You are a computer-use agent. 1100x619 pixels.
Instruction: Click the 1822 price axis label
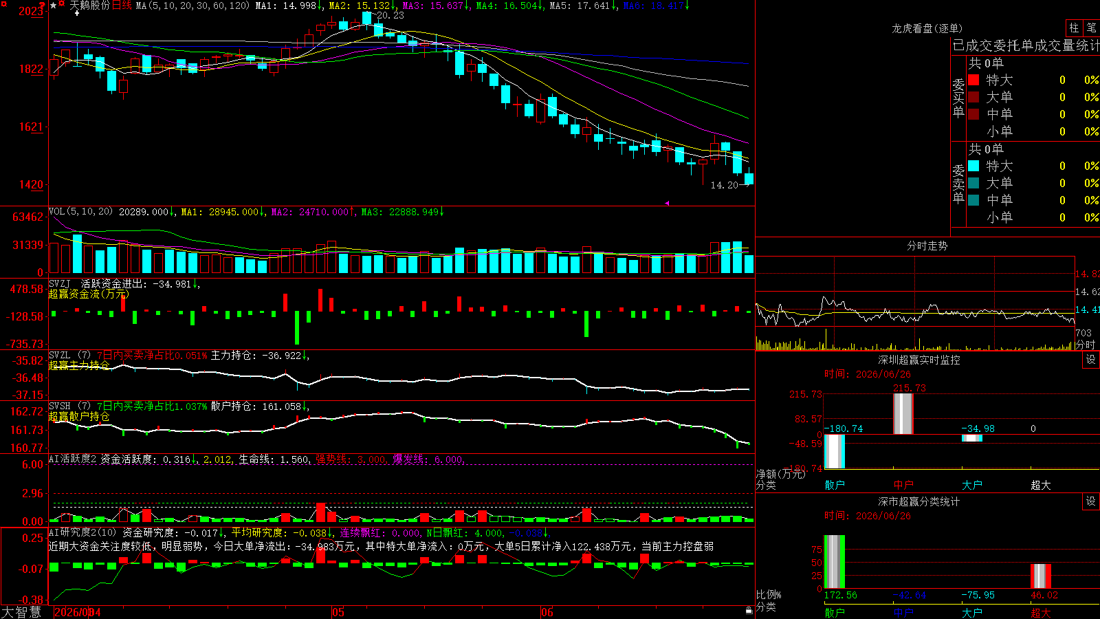31,69
